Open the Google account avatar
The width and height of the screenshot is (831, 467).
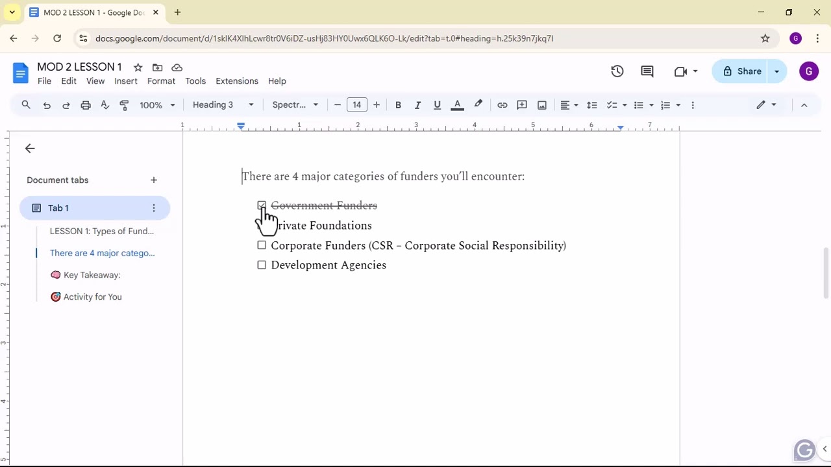pos(809,71)
